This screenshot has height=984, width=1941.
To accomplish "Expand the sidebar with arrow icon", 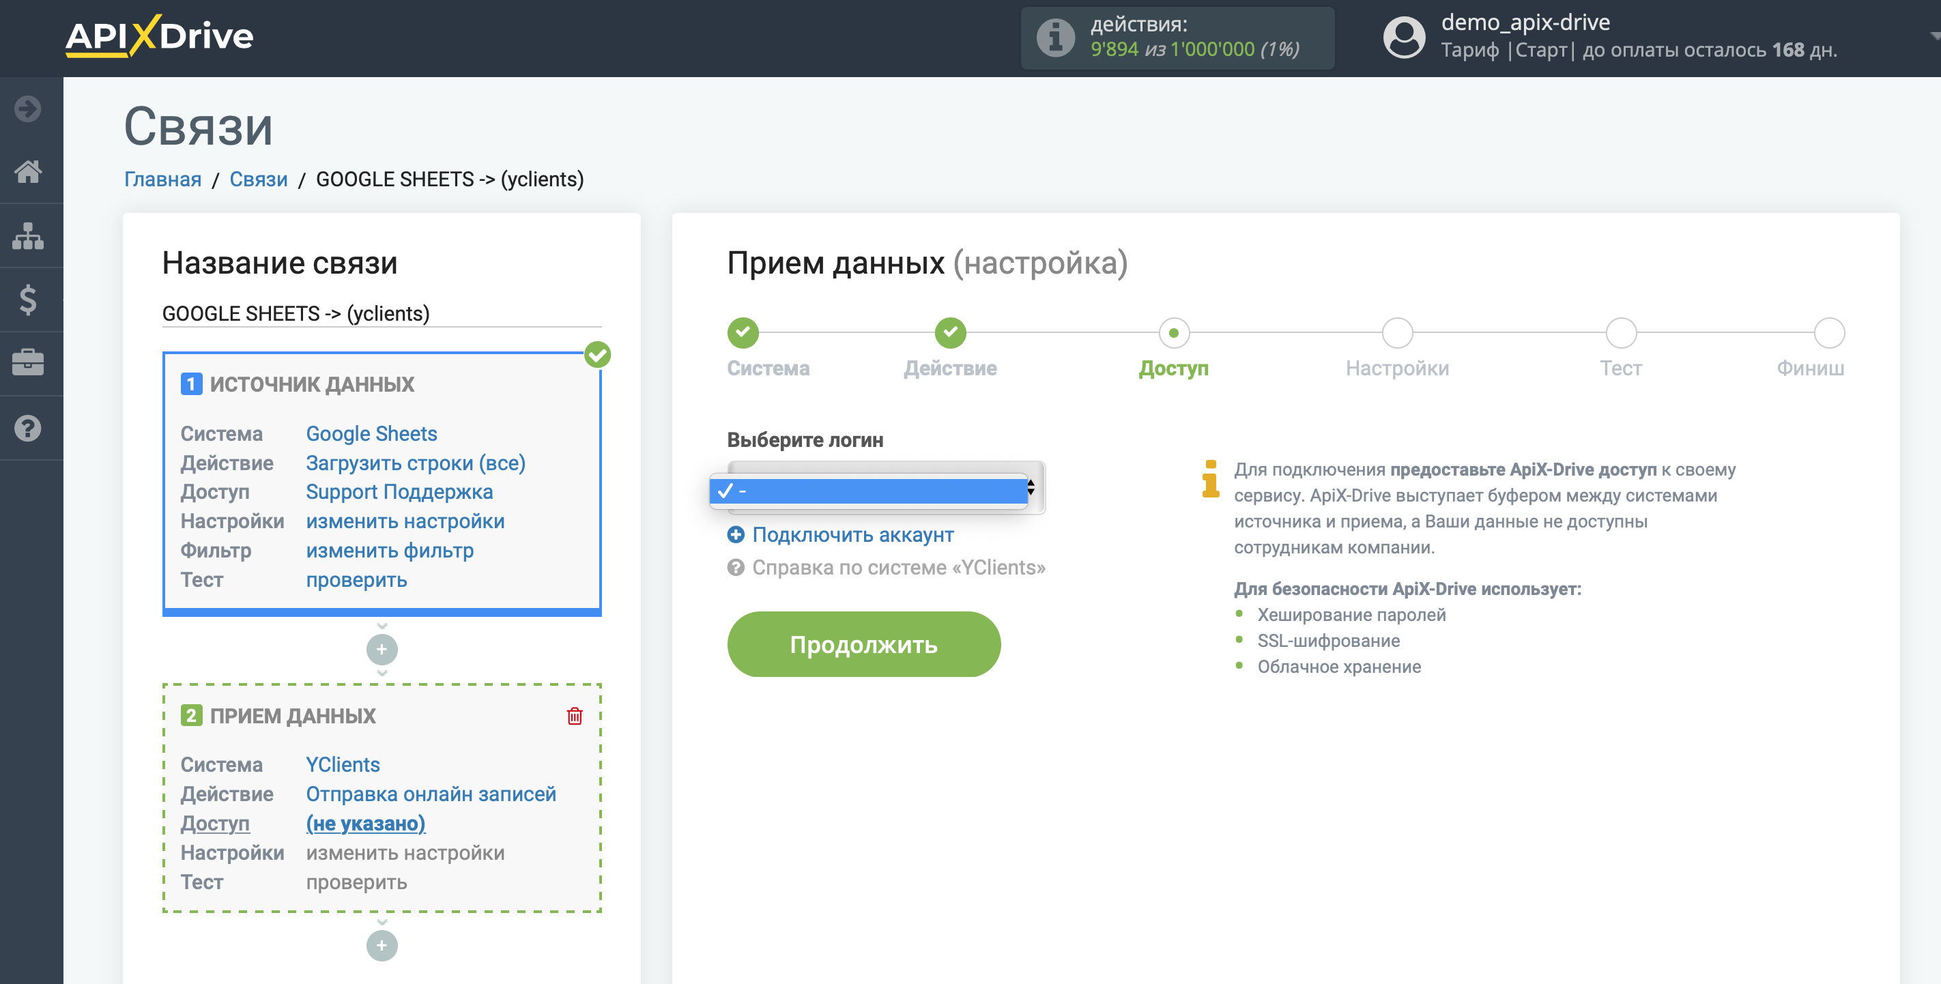I will [x=28, y=108].
